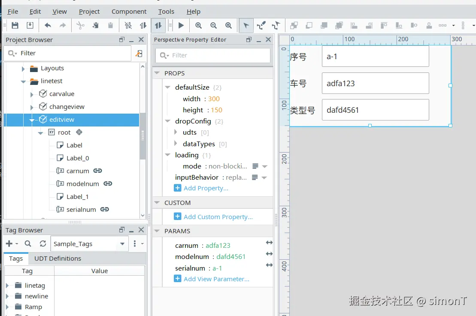The width and height of the screenshot is (476, 316).
Task: Click Add View Parameter link
Action: pos(216,279)
